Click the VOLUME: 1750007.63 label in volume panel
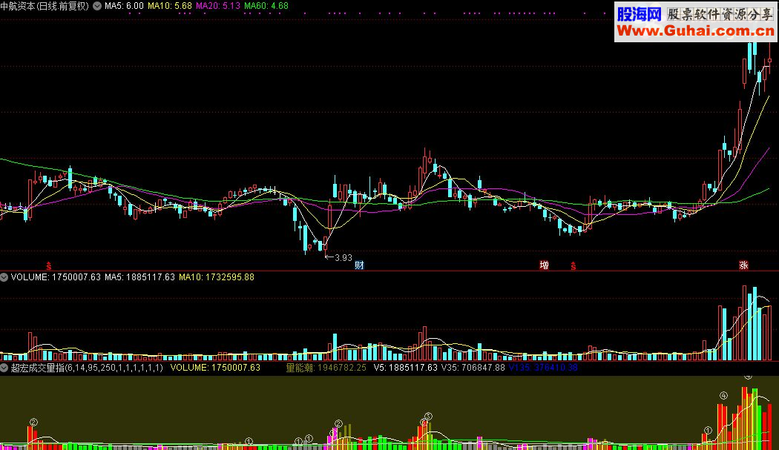The image size is (779, 450). (56, 277)
